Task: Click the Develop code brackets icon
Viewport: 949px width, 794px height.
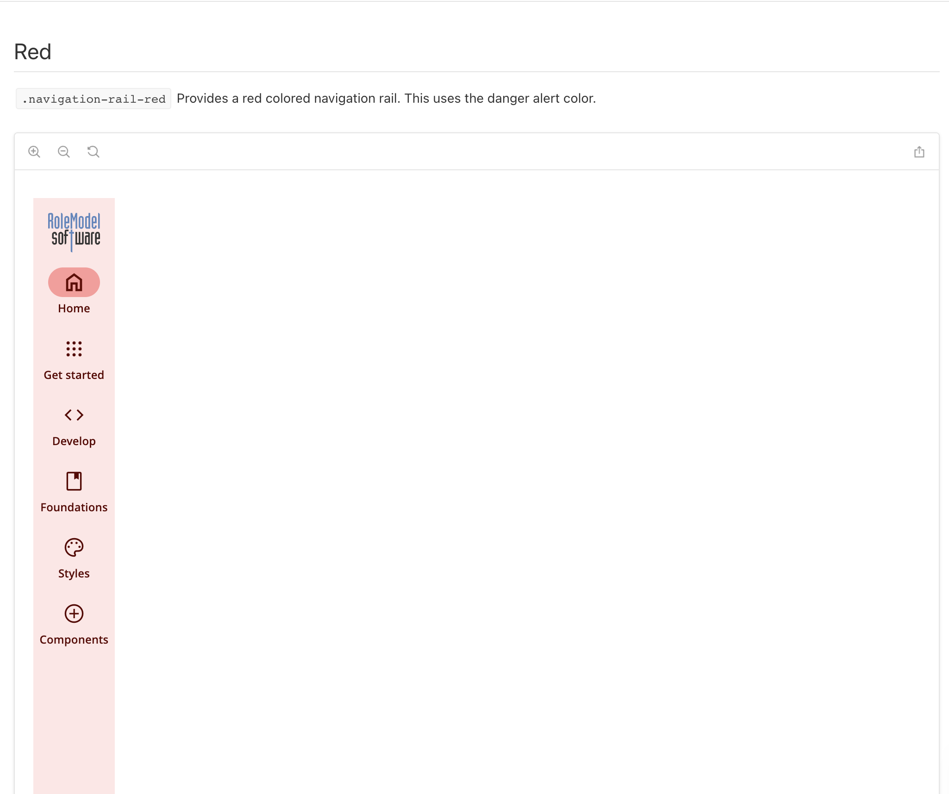Action: [x=74, y=415]
